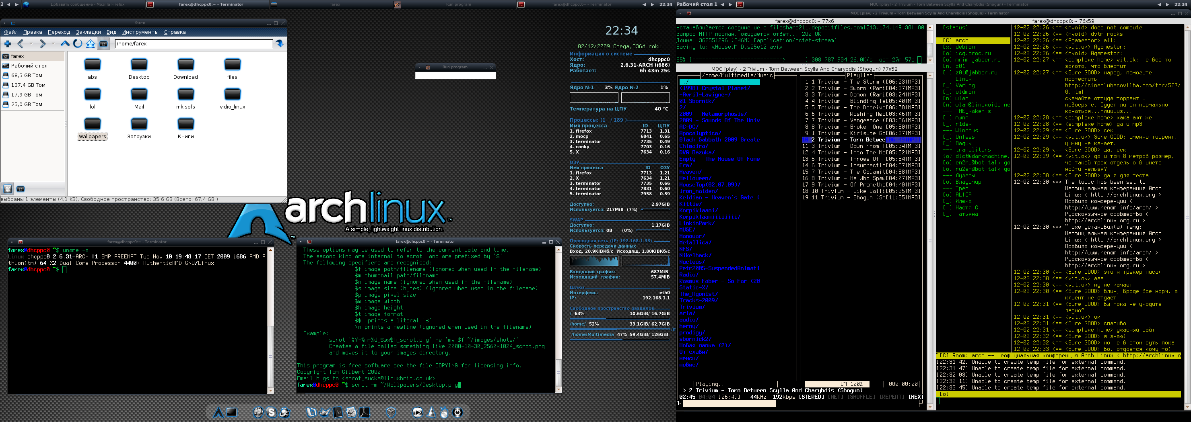Click the desktop folder toolbar icon in the file manager

[x=103, y=43]
